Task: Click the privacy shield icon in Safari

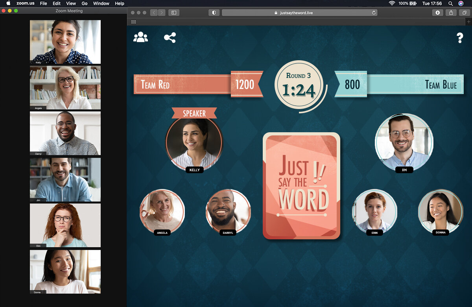Action: pos(214,13)
